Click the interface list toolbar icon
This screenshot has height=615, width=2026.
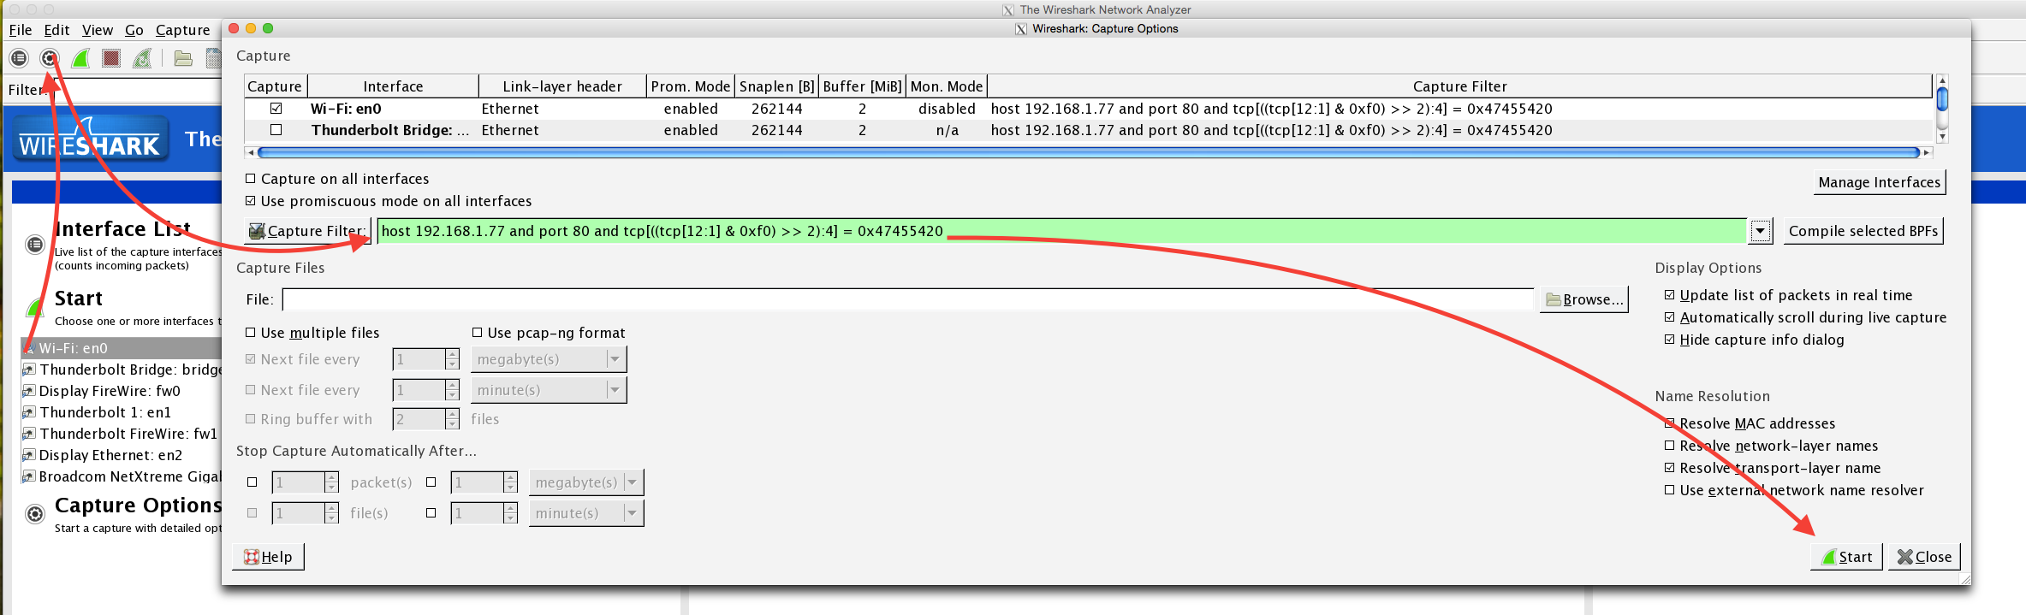coord(19,58)
